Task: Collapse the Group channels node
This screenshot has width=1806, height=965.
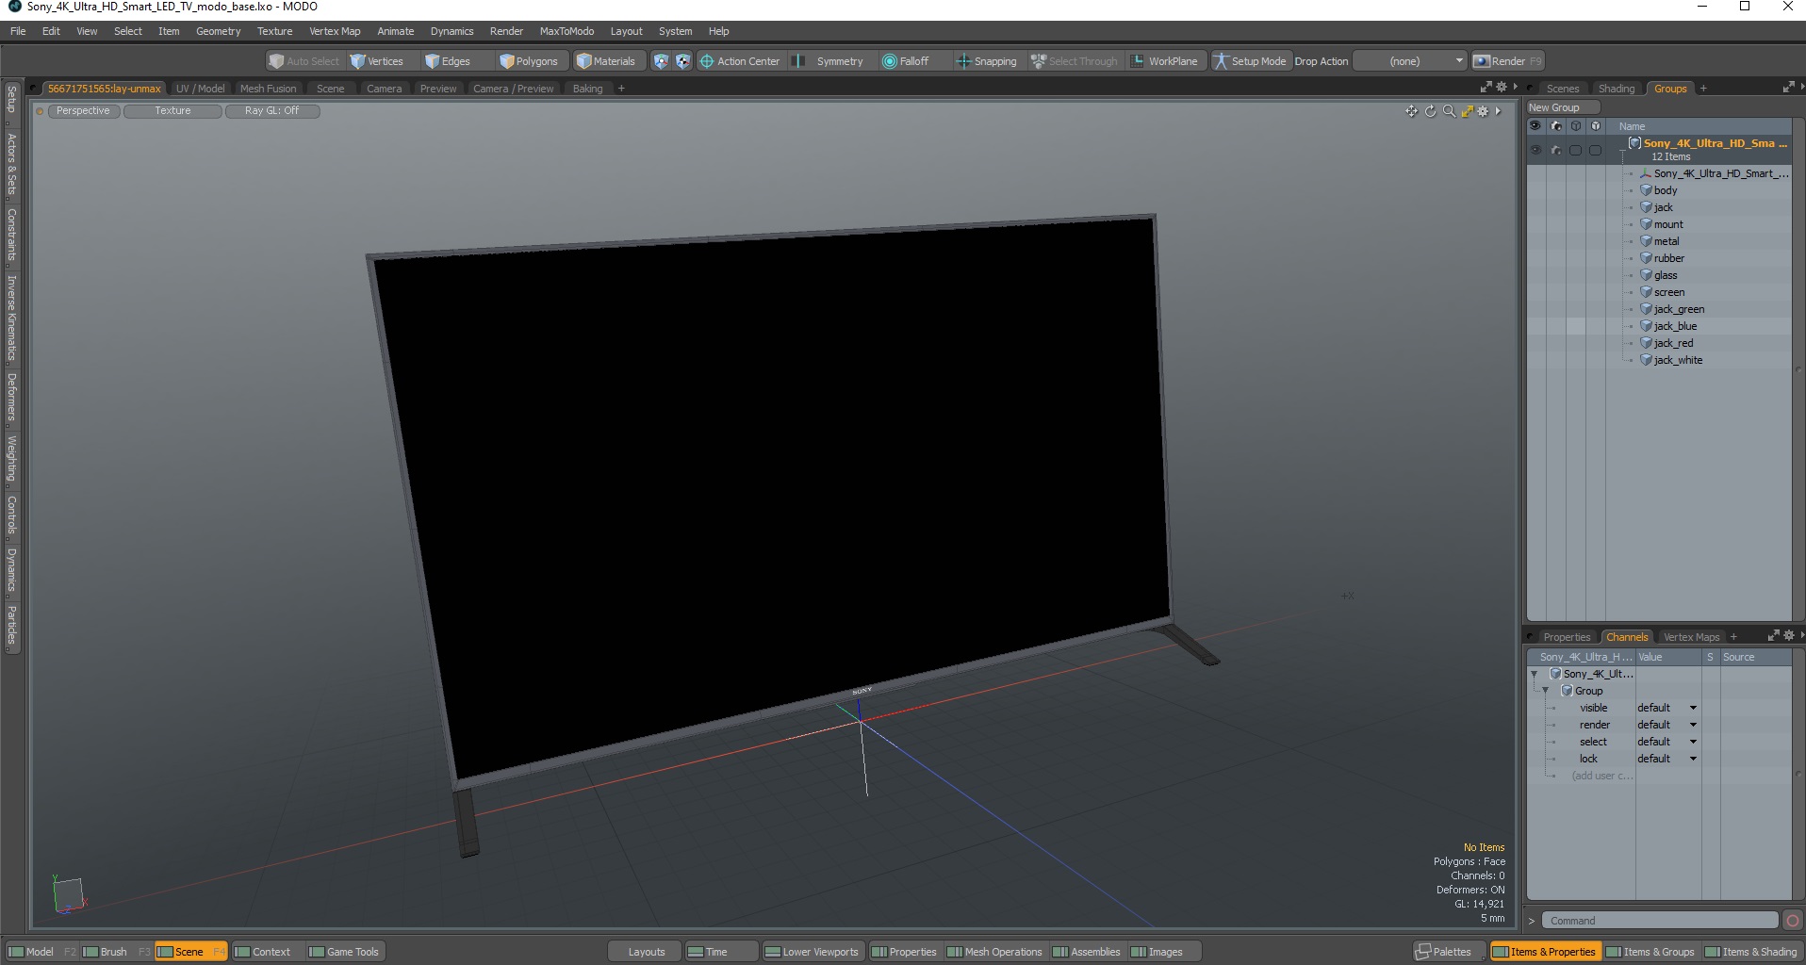Action: coord(1546,691)
